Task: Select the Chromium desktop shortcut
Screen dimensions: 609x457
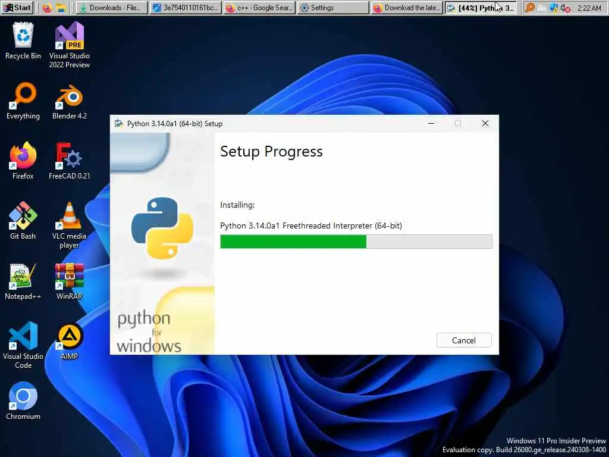Action: [x=23, y=400]
